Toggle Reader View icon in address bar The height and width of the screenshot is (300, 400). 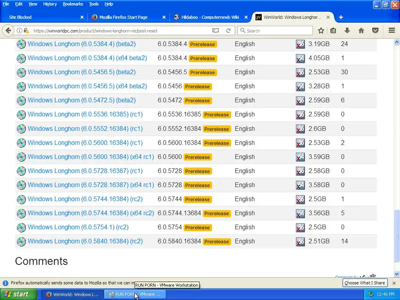coord(216,30)
